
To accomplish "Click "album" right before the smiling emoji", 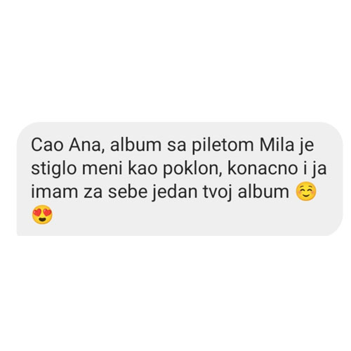I will point(263,192).
